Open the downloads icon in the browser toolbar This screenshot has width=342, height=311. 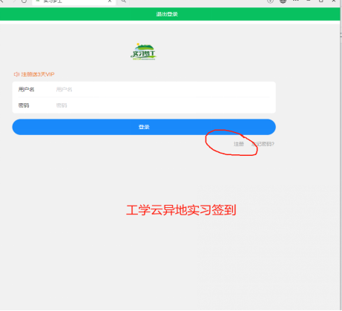pyautogui.click(x=270, y=1)
